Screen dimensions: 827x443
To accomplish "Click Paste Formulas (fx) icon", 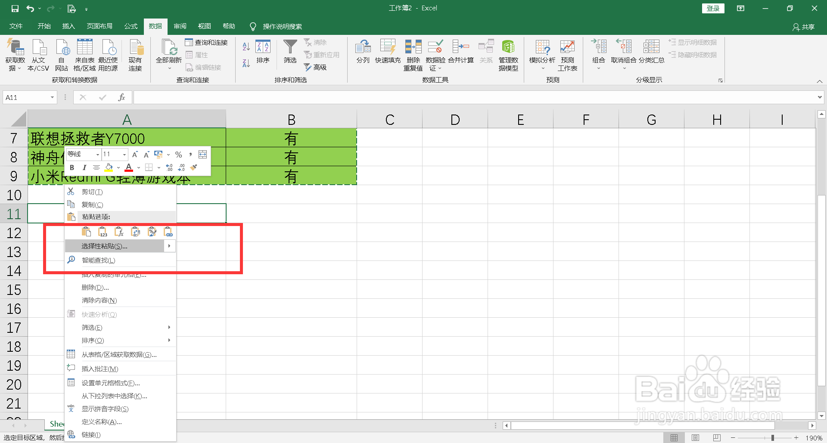I will coord(119,232).
